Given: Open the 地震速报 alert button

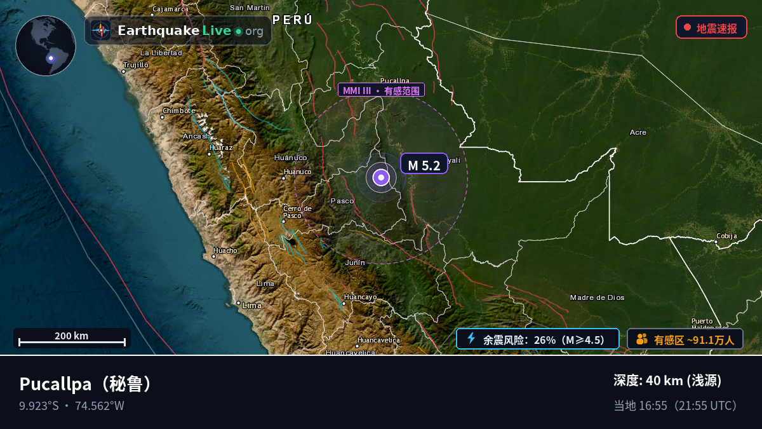Looking at the screenshot, I should pos(711,27).
